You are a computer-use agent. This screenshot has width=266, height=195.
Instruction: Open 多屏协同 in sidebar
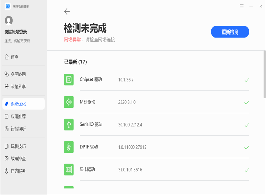point(18,74)
